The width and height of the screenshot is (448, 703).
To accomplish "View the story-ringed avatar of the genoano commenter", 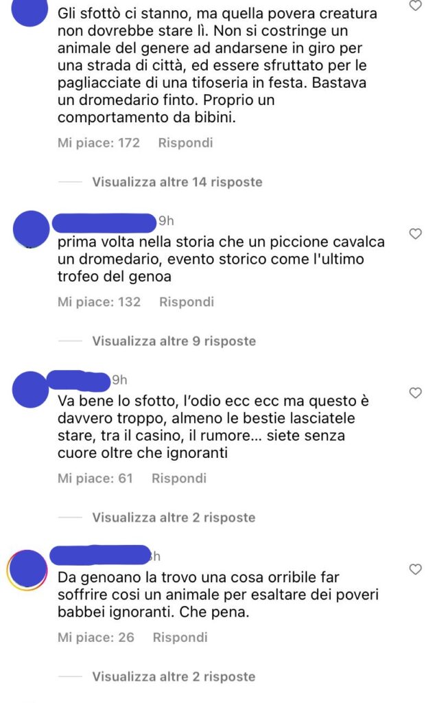I will click(27, 571).
